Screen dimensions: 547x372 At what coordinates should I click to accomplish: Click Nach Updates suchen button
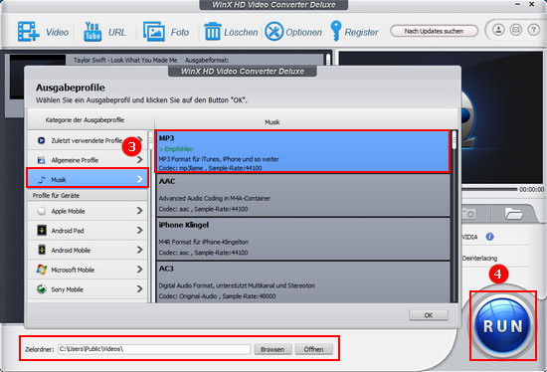(434, 31)
